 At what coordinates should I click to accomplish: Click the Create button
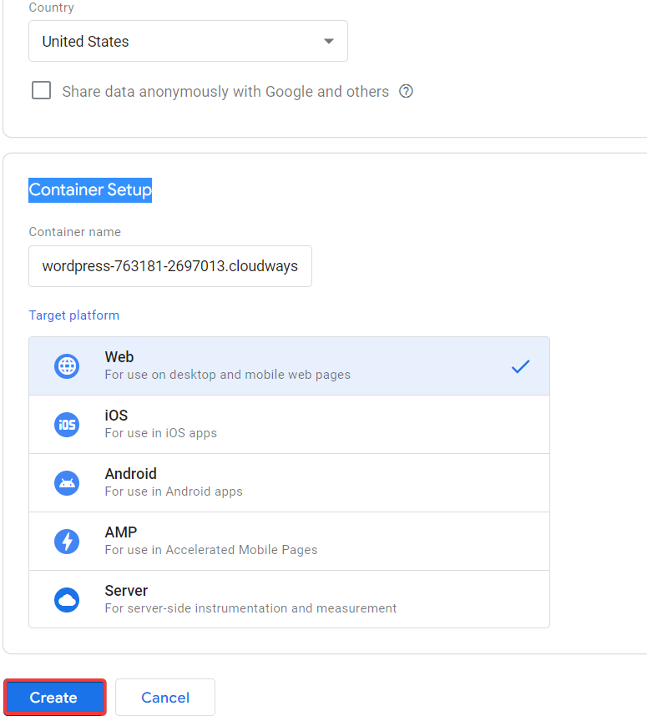pos(53,698)
